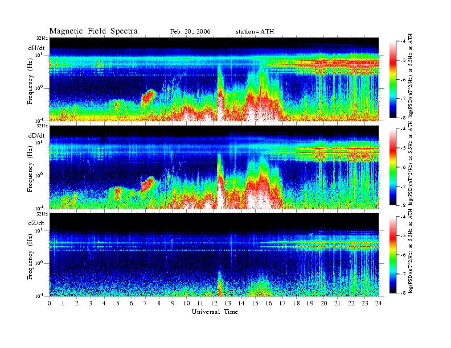Click the dZ/dt spectrogram color bar

(x=393, y=255)
